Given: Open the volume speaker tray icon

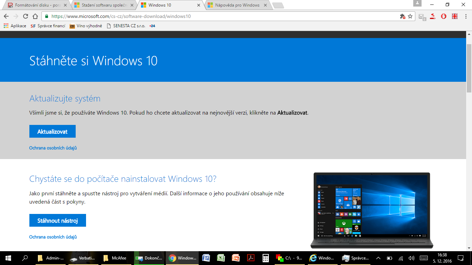Looking at the screenshot, I should 411,258.
